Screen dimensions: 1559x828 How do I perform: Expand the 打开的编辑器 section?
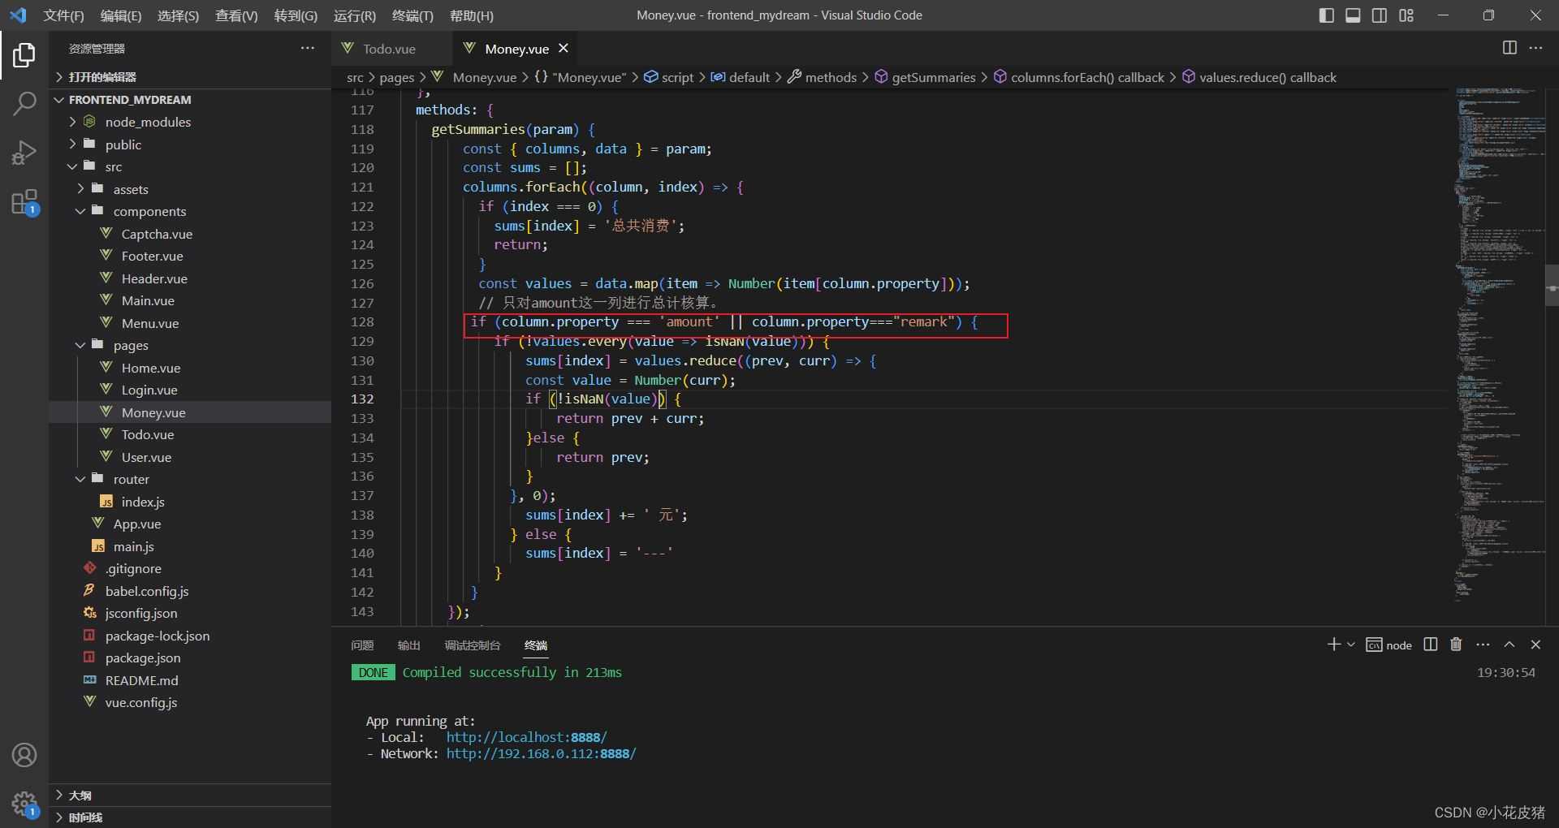pyautogui.click(x=190, y=77)
